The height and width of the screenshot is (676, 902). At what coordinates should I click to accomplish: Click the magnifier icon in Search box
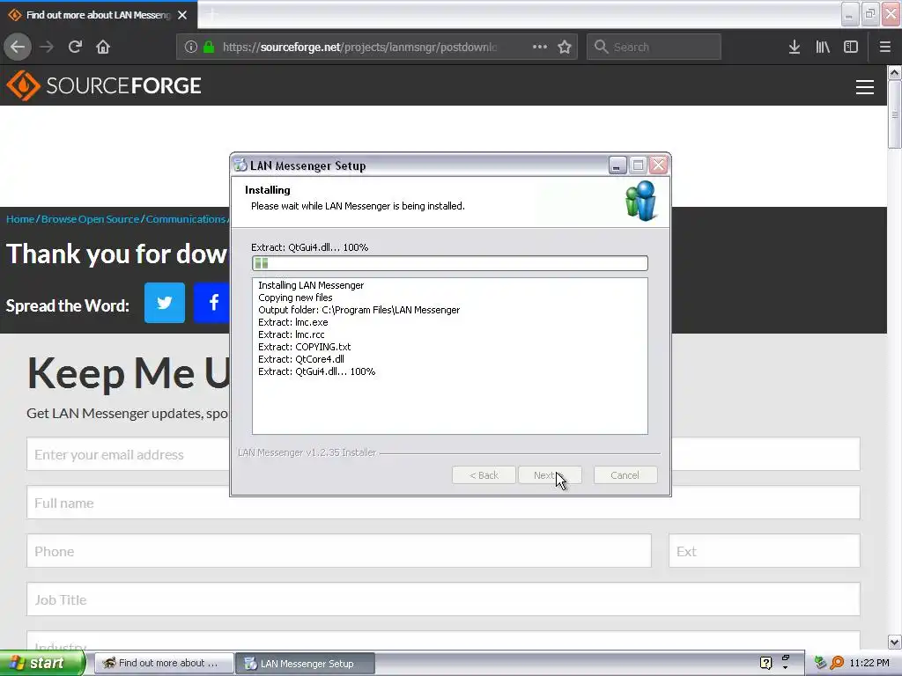(601, 47)
